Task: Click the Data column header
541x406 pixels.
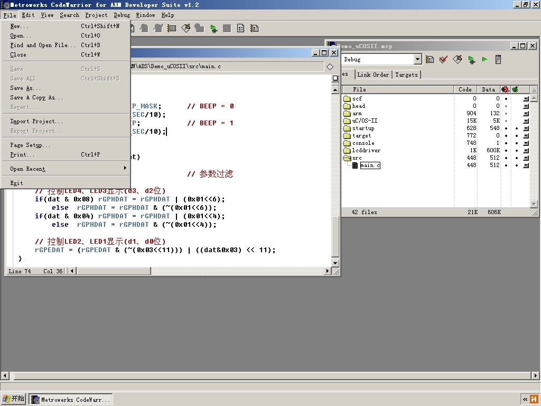Action: [489, 89]
